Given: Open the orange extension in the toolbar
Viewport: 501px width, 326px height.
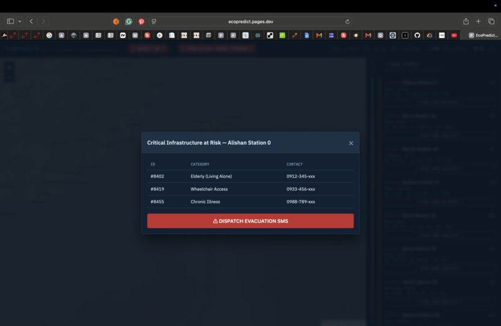Looking at the screenshot, I should click(x=116, y=21).
